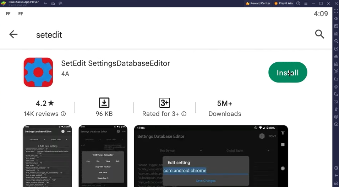The height and width of the screenshot is (187, 339).
Task: Open BlueStacks hamburger menu
Action: pyautogui.click(x=306, y=4)
